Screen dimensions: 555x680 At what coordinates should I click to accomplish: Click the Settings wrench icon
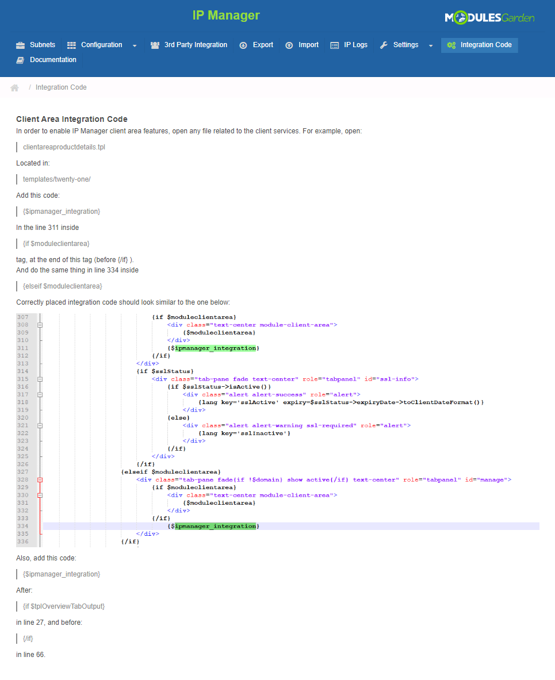coord(384,45)
